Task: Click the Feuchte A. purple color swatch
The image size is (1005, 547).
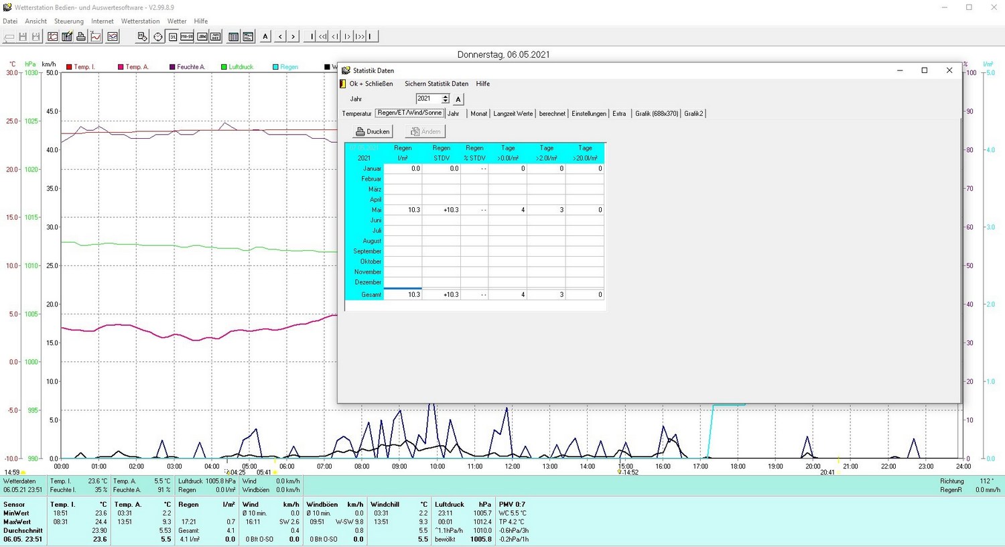Action: (172, 67)
